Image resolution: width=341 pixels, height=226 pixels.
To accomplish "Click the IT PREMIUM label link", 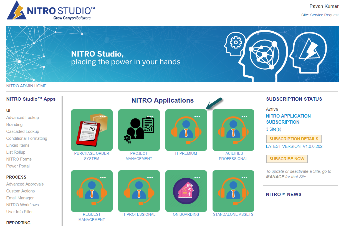I will coord(186,153).
